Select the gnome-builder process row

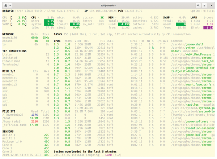click(134, 135)
